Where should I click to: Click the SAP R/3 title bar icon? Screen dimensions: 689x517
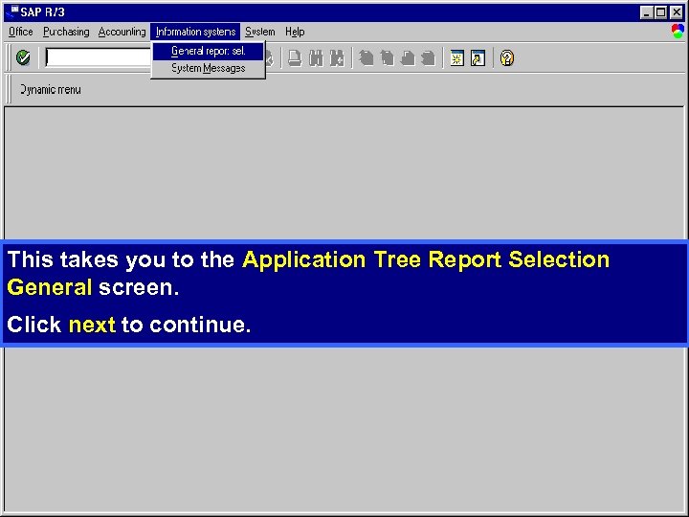pos(14,11)
